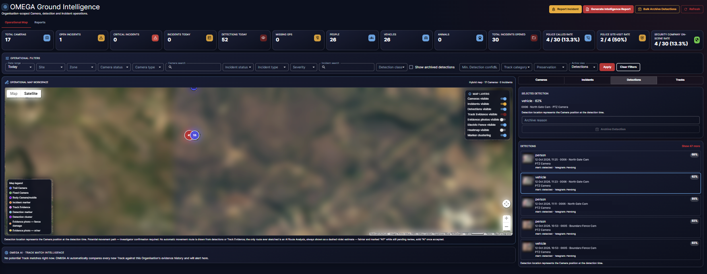Click Generate Intelligence Report button
Image resolution: width=707 pixels, height=274 pixels.
pos(608,9)
